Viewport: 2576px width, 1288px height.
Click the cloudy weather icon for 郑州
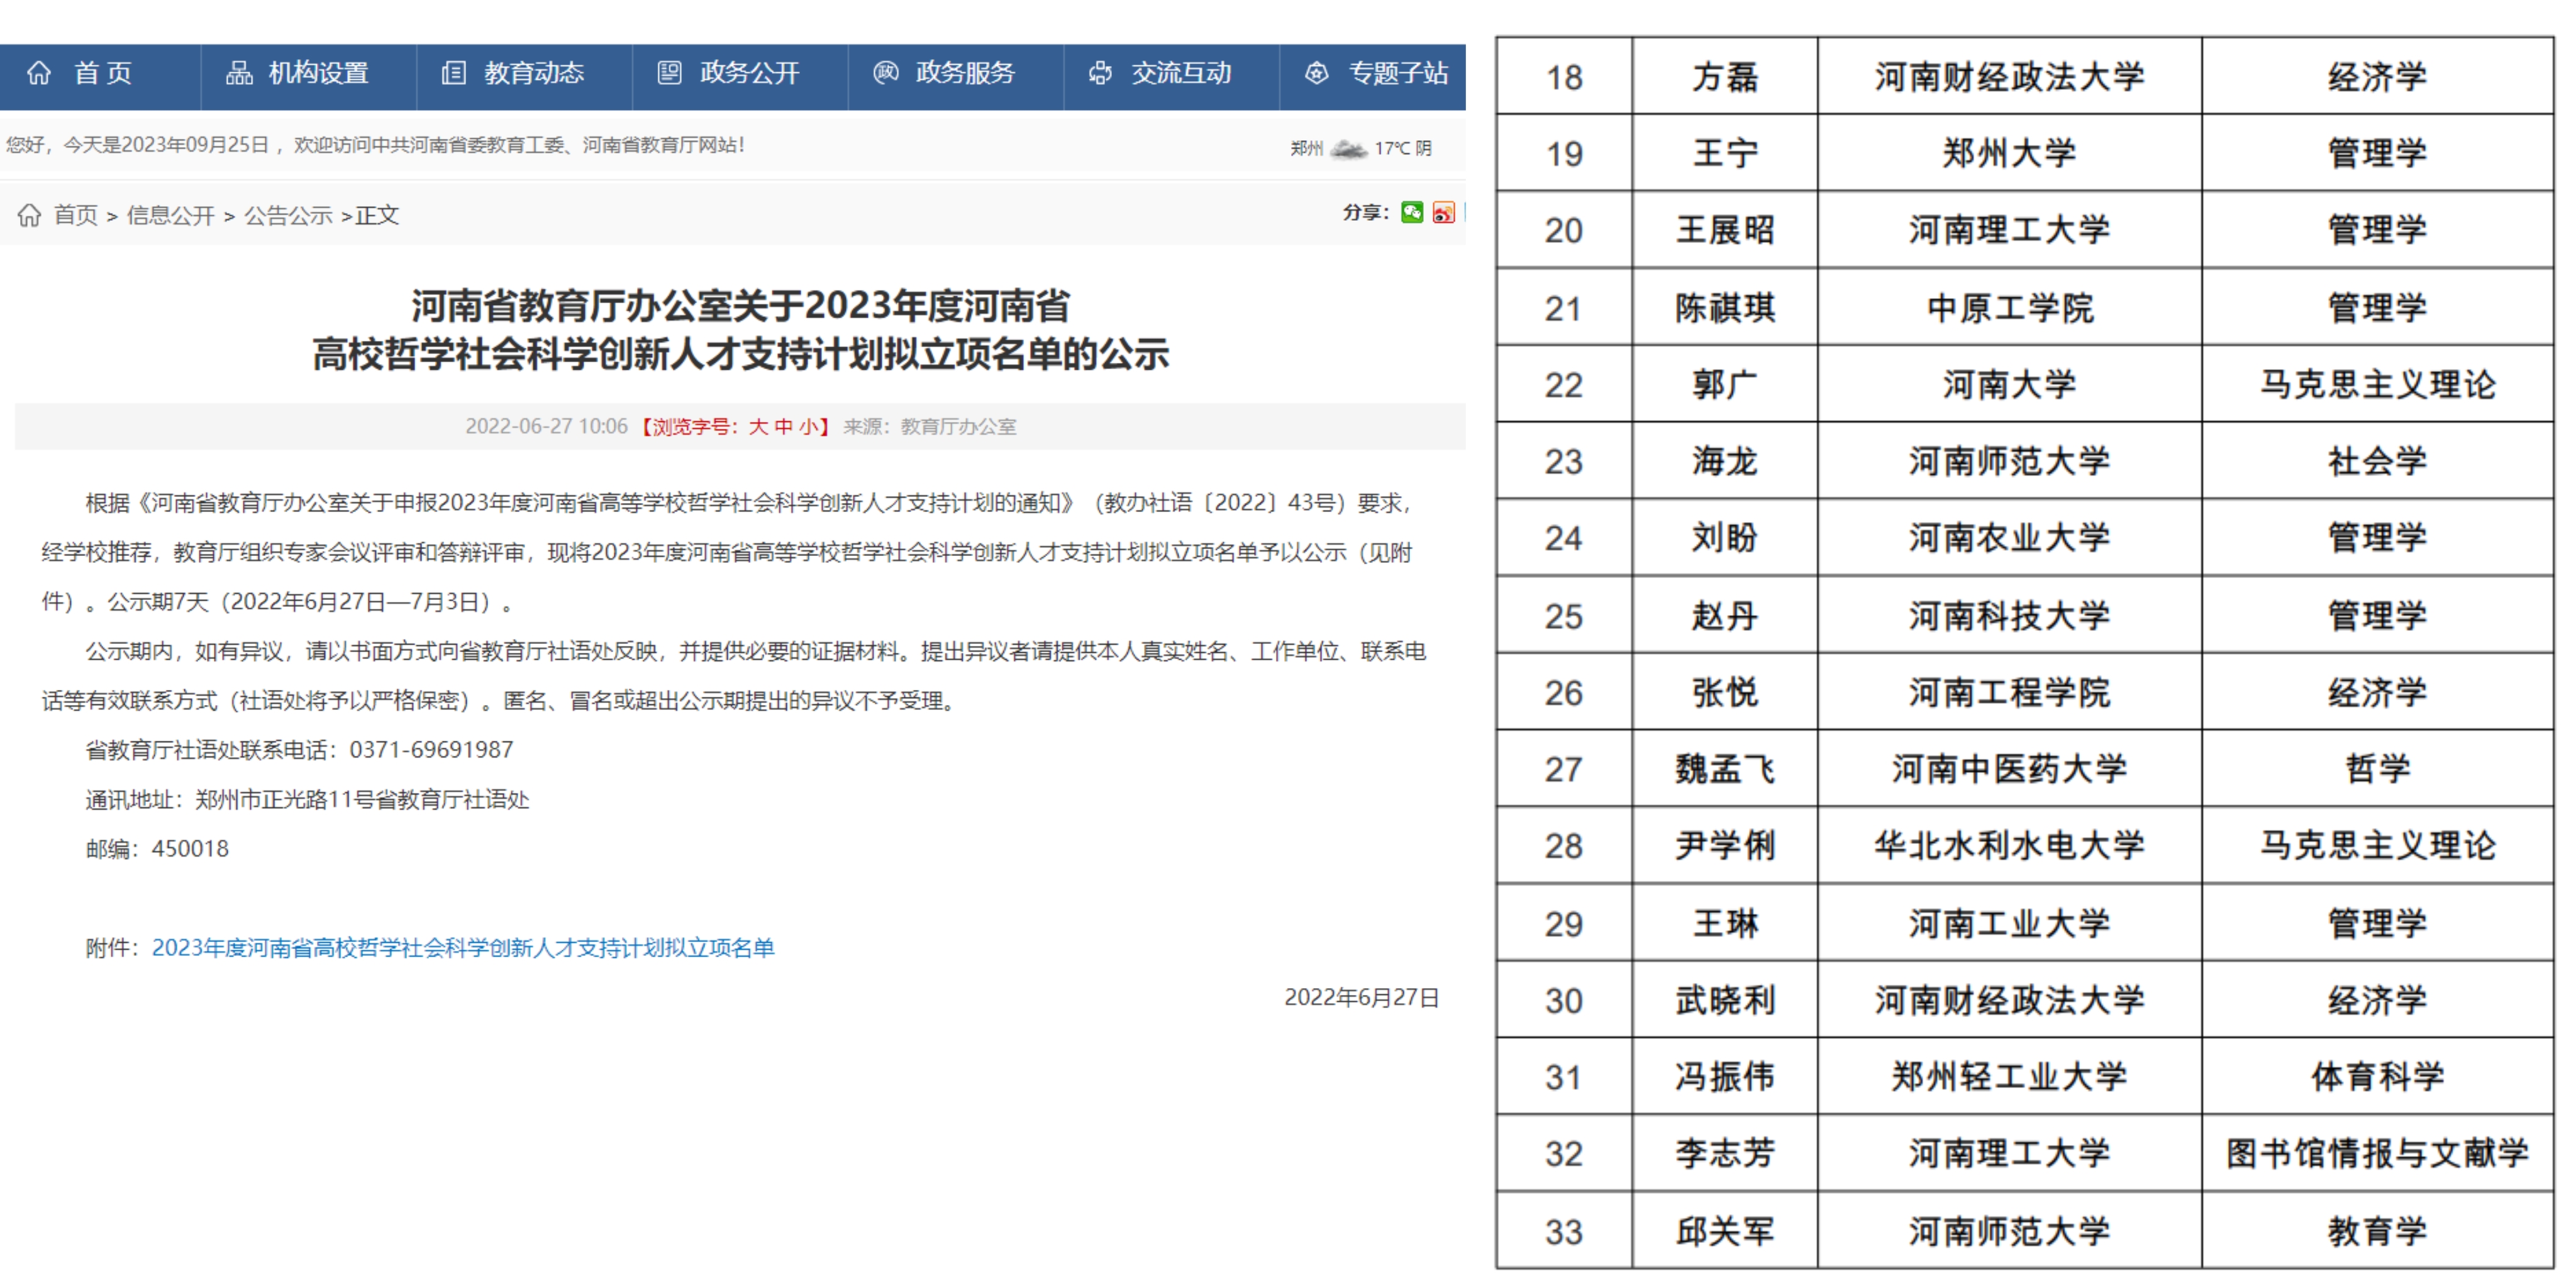tap(1348, 149)
